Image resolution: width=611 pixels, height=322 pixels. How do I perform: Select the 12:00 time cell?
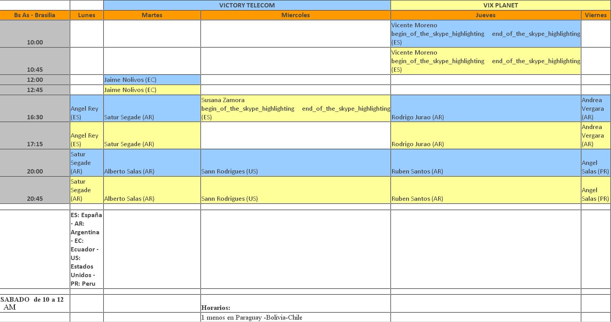35,80
